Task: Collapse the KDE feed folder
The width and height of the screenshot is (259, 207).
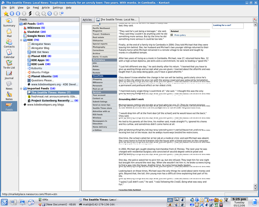Action: tap(21, 40)
